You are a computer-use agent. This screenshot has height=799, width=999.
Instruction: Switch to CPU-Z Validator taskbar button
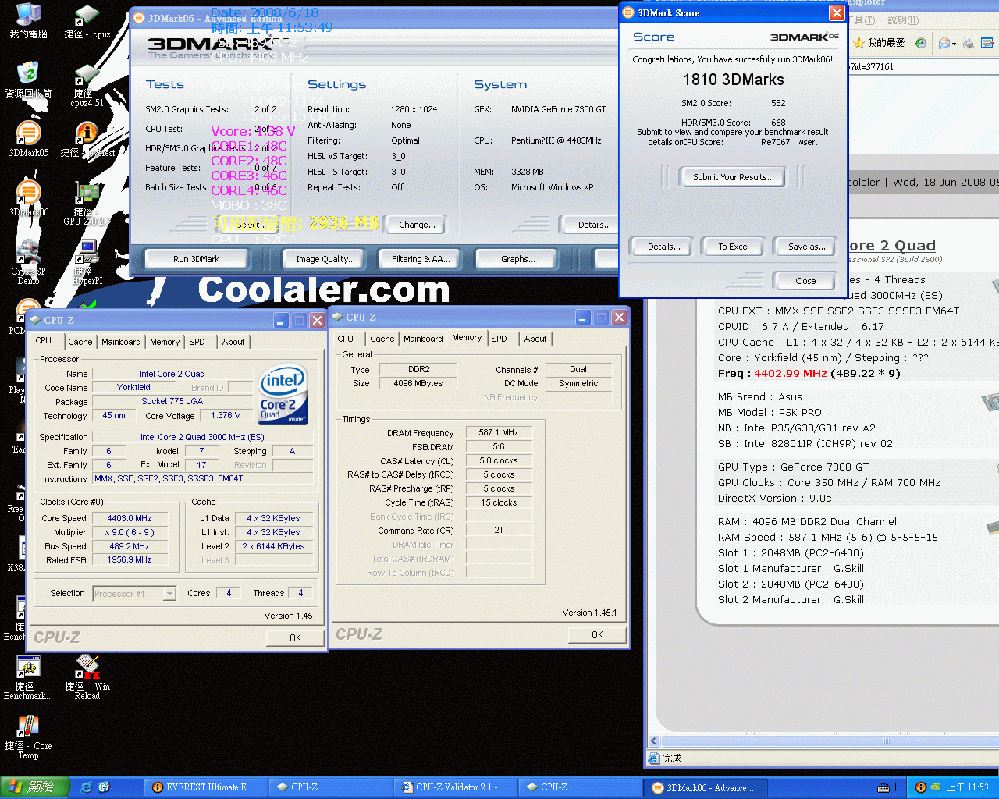pyautogui.click(x=454, y=787)
